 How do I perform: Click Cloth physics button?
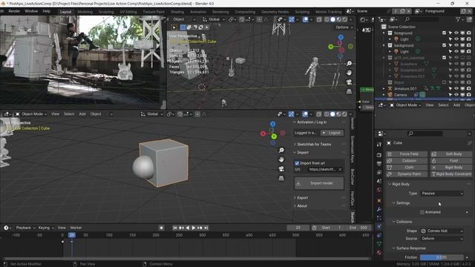[x=407, y=168]
